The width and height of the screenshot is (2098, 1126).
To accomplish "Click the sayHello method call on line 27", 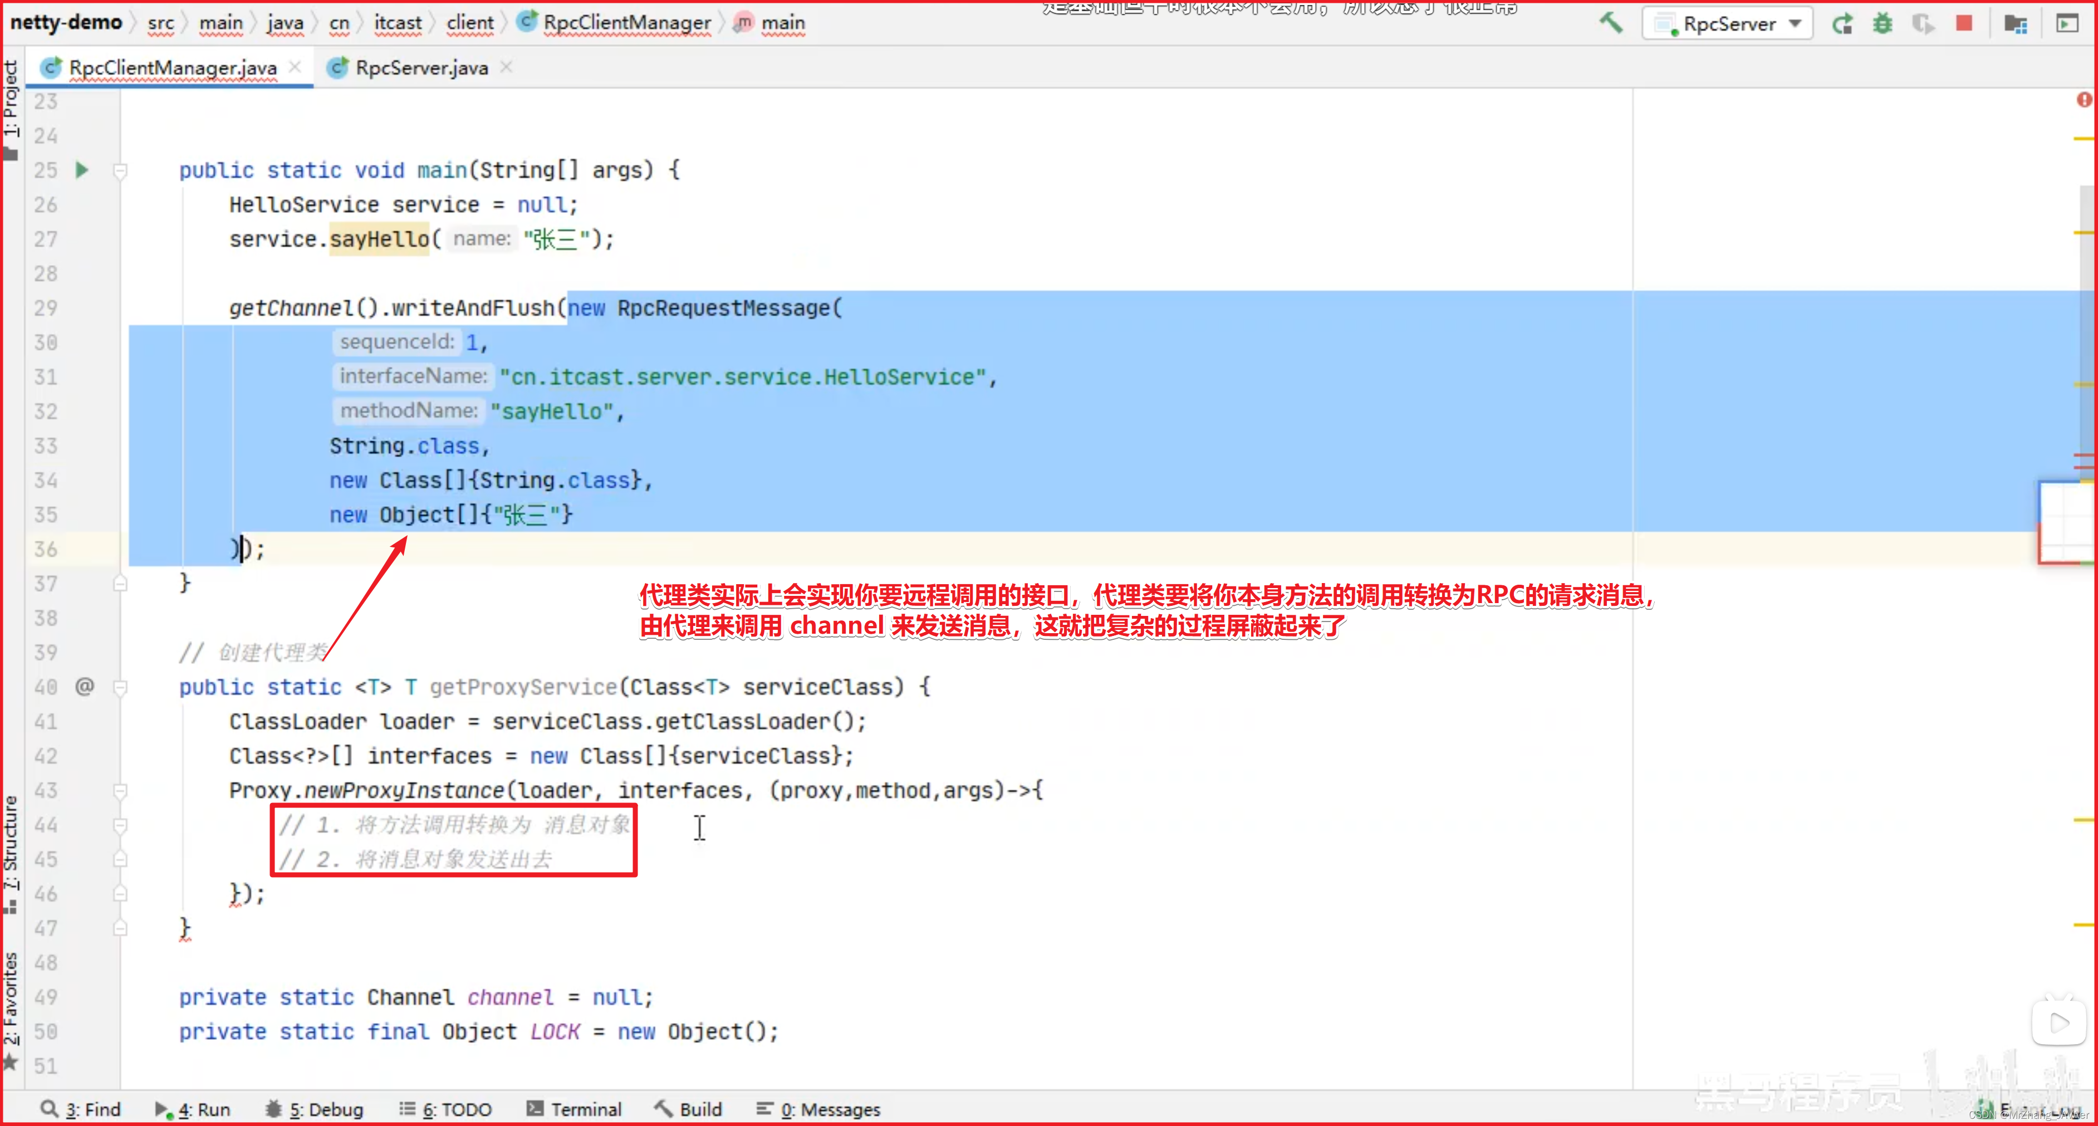I will 379,239.
